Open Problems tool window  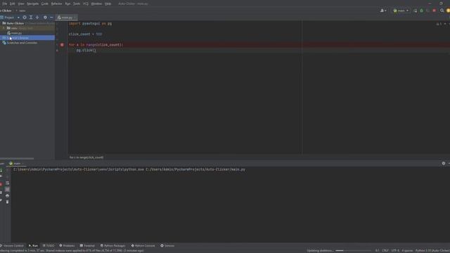click(67, 245)
